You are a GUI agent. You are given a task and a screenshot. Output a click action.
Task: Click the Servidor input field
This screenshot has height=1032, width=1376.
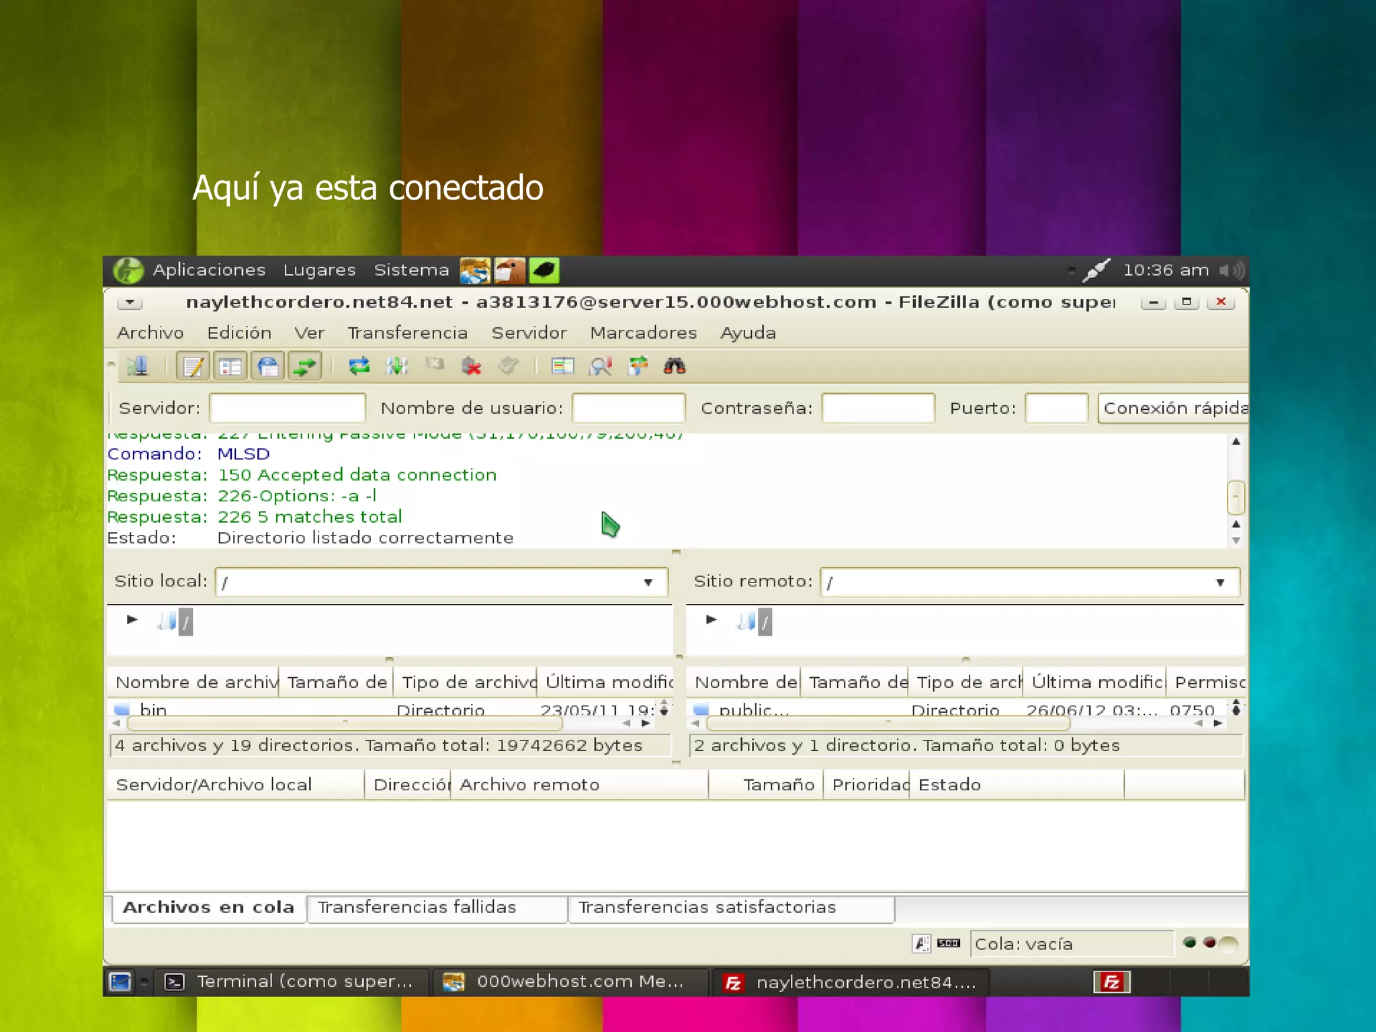[288, 408]
